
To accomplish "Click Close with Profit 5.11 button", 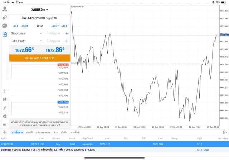I will point(39,58).
